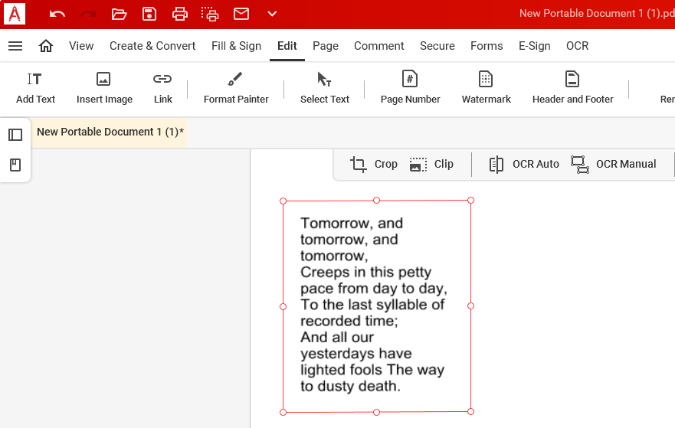Click the top-left resize handle of image
The image size is (675, 428).
point(283,201)
